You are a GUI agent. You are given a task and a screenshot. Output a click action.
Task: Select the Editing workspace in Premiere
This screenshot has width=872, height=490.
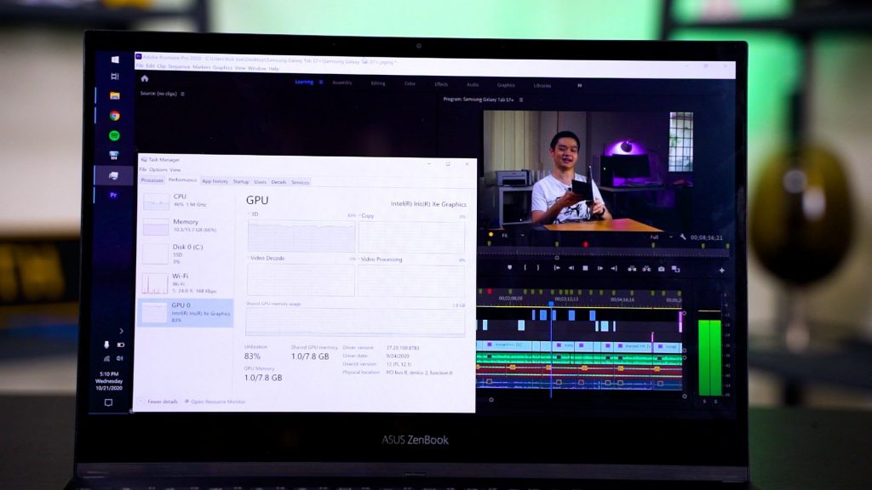click(377, 83)
